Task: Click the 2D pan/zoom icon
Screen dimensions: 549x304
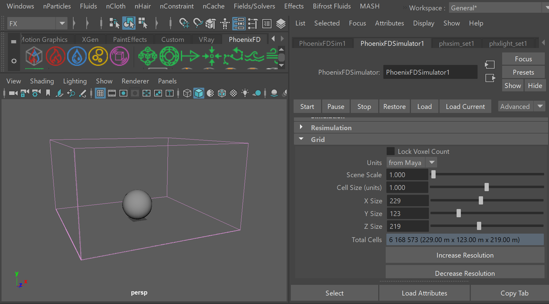Action: pyautogui.click(x=71, y=93)
